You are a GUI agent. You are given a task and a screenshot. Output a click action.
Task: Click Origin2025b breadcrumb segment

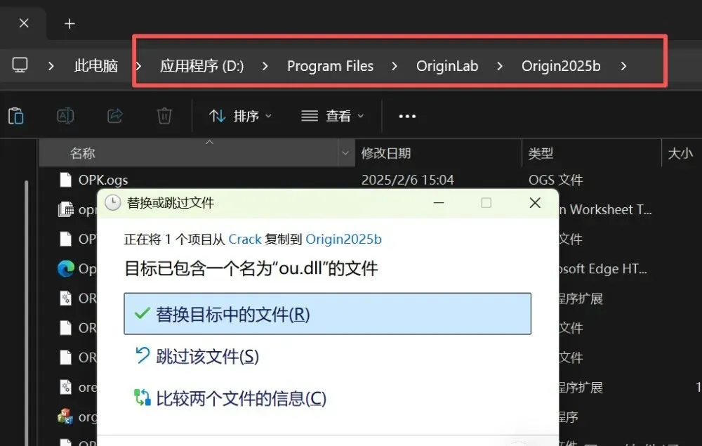561,66
